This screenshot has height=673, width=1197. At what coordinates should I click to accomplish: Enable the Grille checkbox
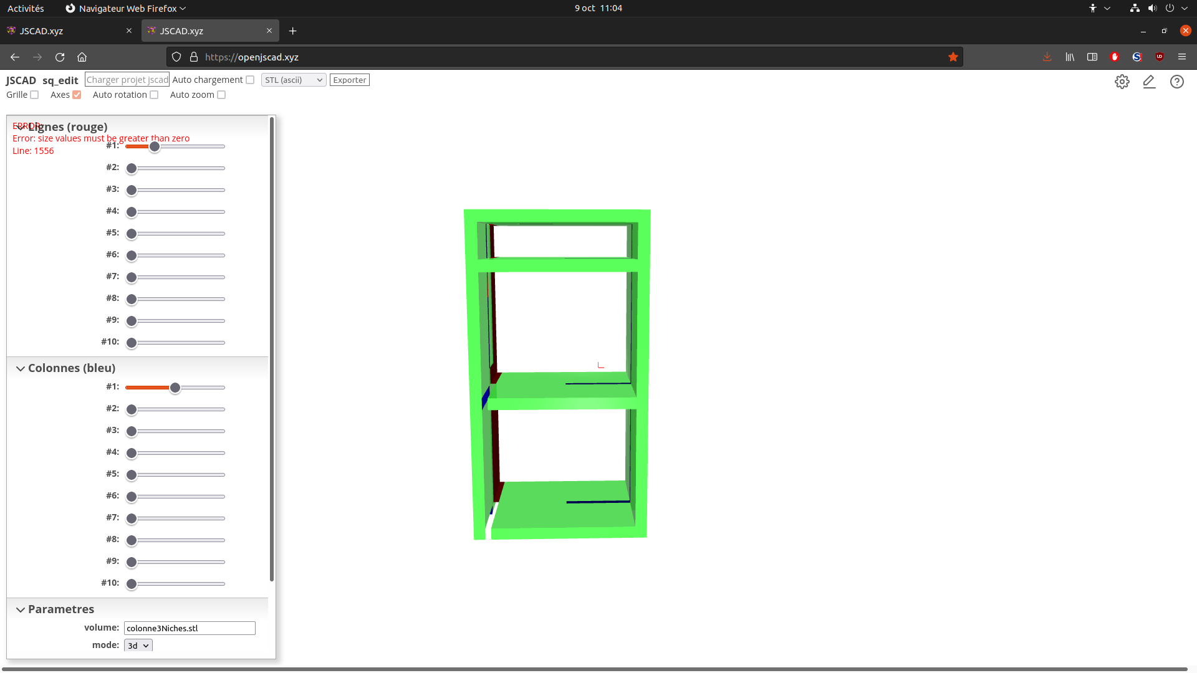(x=34, y=95)
